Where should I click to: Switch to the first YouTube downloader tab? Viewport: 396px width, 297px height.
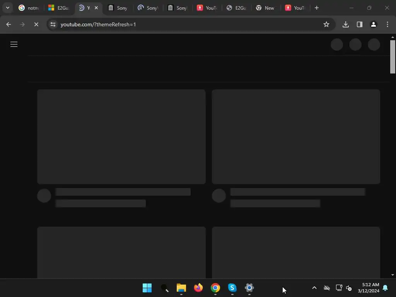[207, 8]
